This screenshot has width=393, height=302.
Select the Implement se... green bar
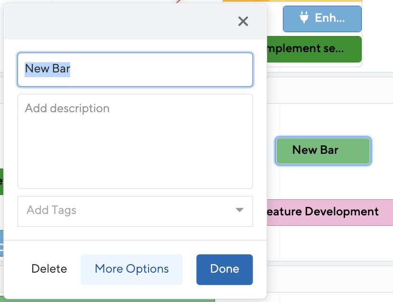coord(314,49)
